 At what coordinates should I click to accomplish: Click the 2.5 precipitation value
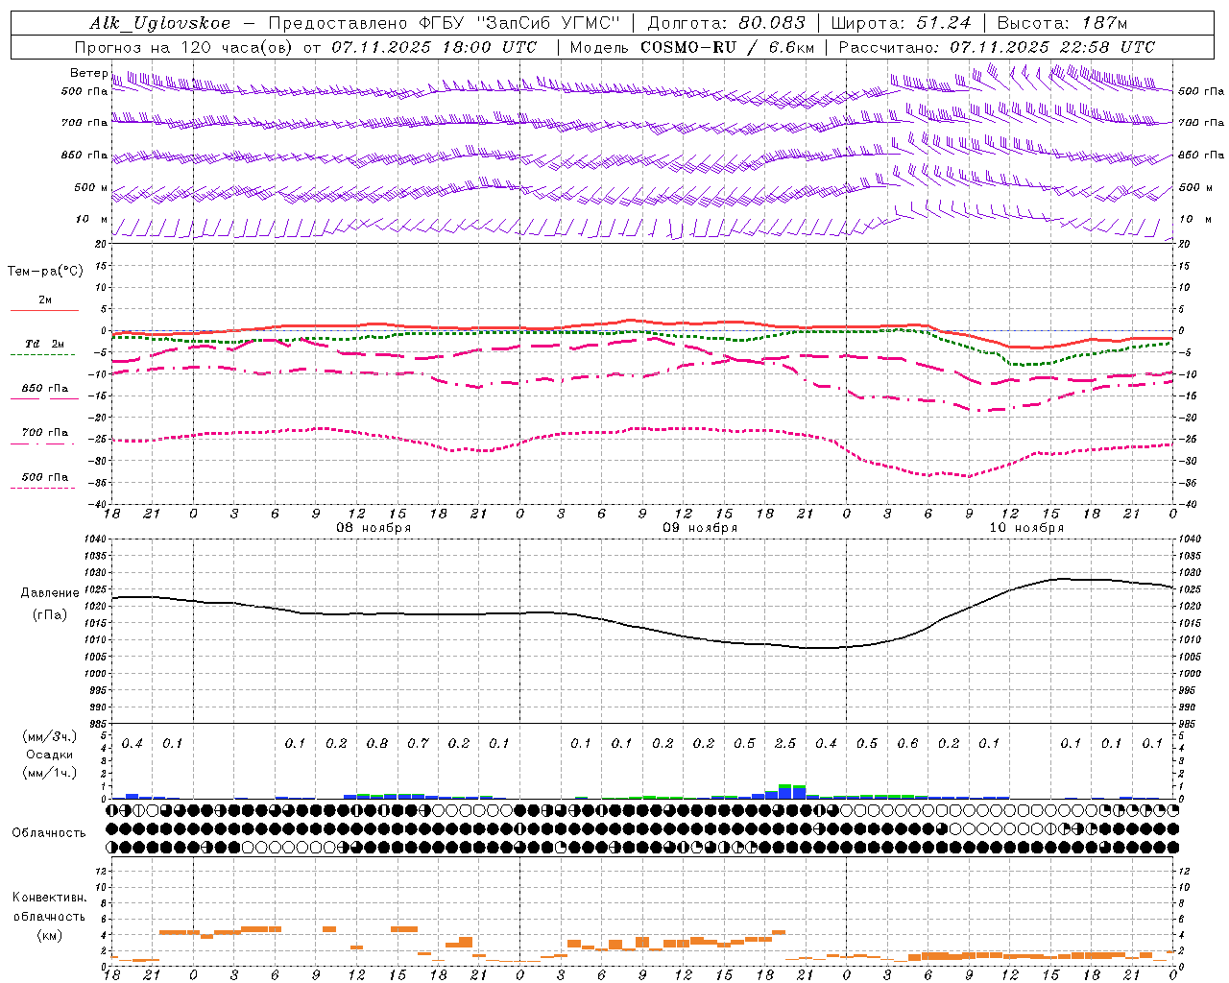(785, 743)
